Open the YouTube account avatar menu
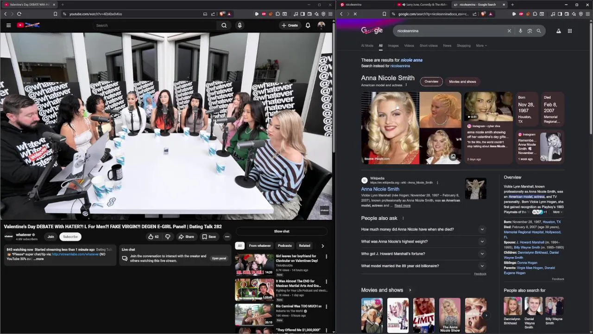 coord(321,26)
